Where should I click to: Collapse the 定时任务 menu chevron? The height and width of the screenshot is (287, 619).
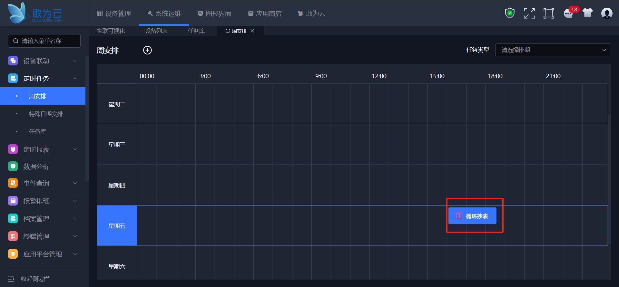75,78
